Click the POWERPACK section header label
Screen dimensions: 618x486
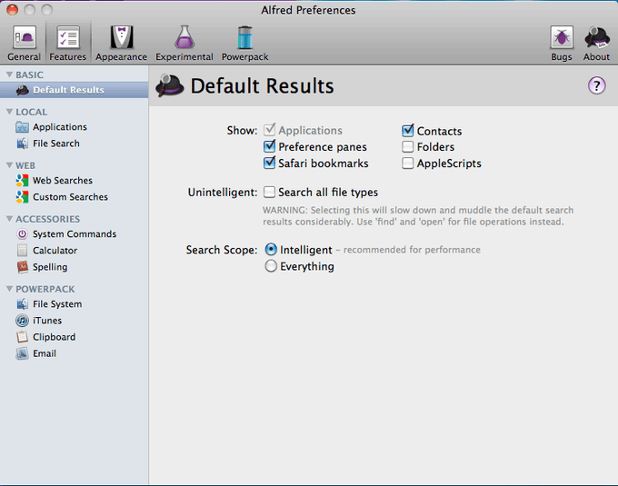point(45,289)
